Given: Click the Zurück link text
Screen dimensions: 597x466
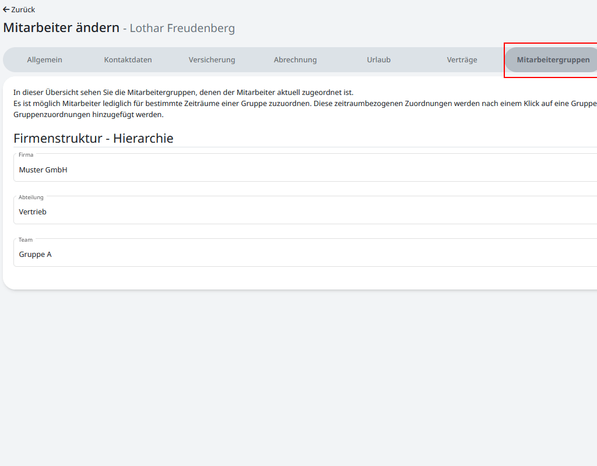Looking at the screenshot, I should (23, 10).
